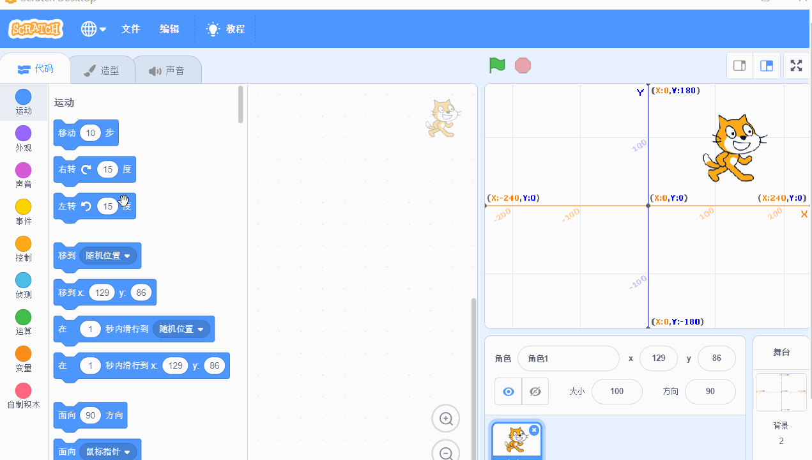
Task: Switch to the 代码 tab
Action: pos(35,69)
